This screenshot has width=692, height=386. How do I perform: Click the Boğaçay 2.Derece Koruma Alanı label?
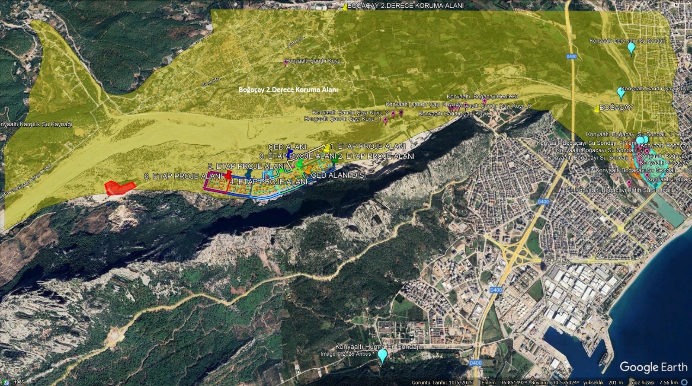[288, 90]
